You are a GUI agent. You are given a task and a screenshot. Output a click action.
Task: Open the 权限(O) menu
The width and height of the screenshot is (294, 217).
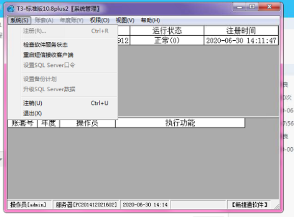[99, 20]
